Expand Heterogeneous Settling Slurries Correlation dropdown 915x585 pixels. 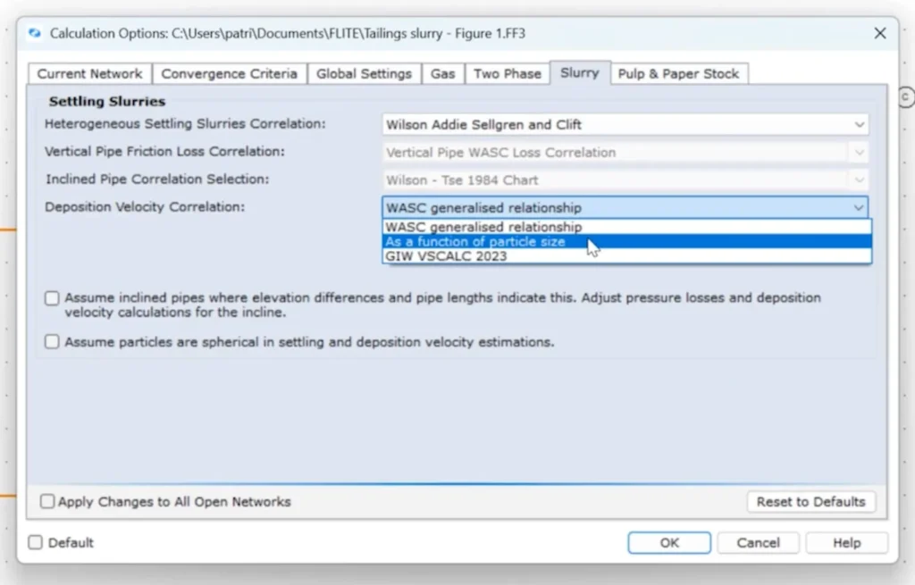(x=859, y=125)
